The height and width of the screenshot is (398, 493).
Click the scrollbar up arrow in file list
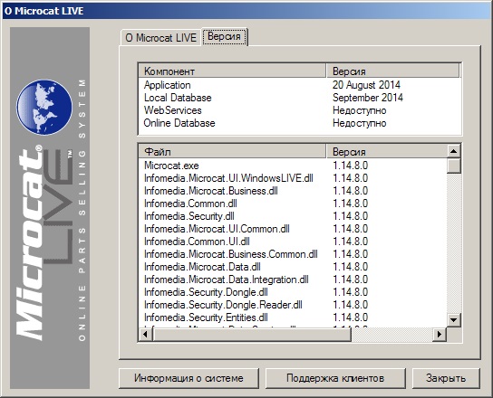453,151
